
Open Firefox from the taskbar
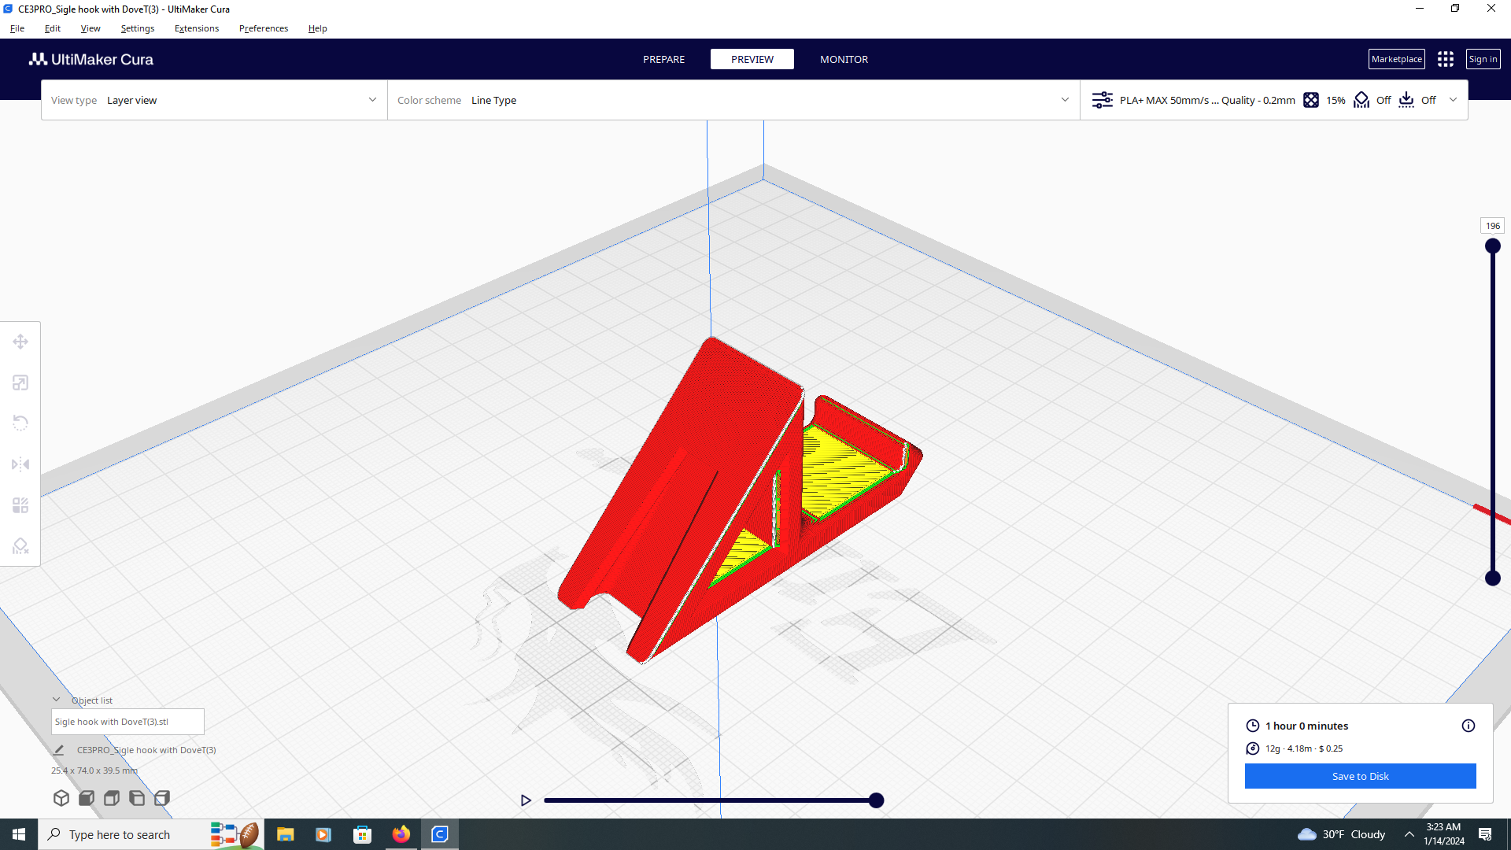[401, 834]
